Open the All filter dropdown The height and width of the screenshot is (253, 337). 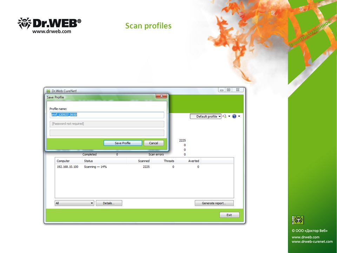(x=74, y=203)
